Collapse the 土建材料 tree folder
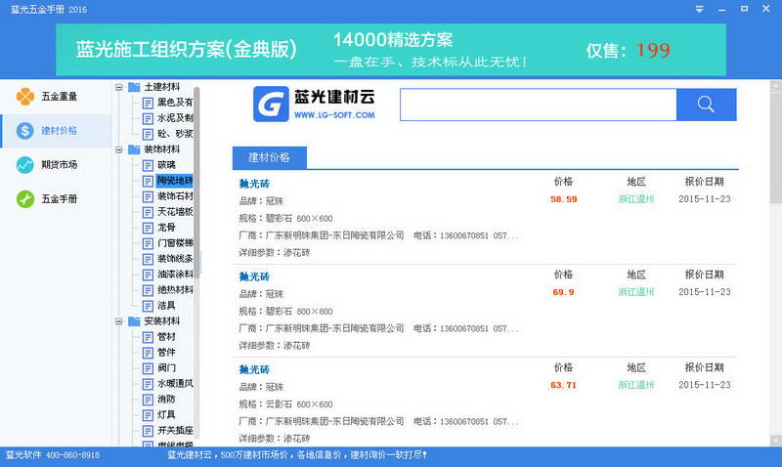Image resolution: width=782 pixels, height=467 pixels. (120, 87)
